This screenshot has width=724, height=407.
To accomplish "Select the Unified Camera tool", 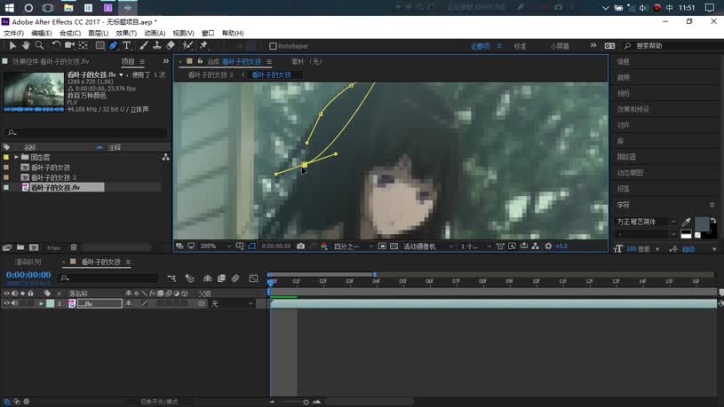I will [x=69, y=45].
